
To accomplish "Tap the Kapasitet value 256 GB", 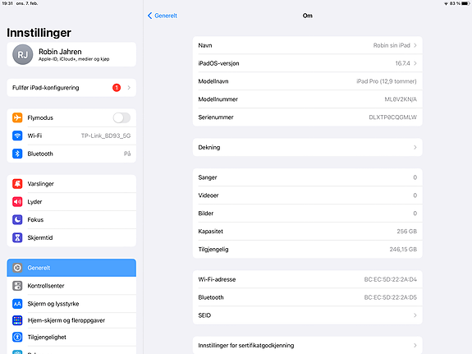I will coord(406,232).
